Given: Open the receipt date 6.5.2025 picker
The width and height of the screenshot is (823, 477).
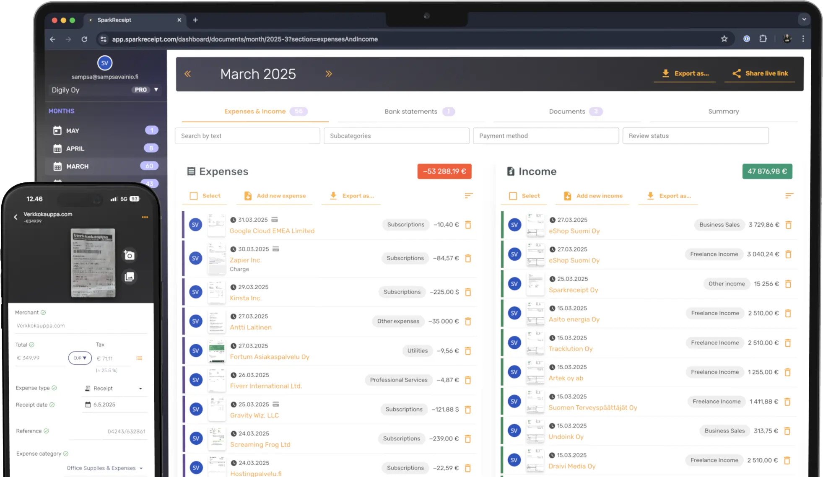Looking at the screenshot, I should [x=114, y=404].
